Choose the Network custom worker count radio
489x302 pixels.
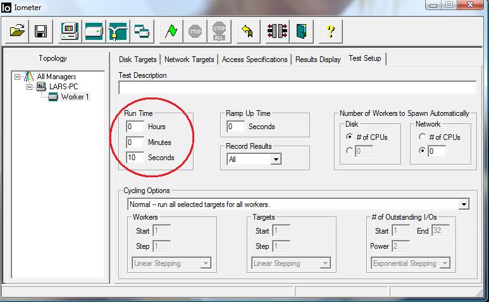423,151
